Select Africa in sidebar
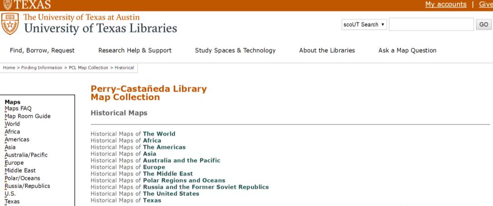 tap(12, 131)
